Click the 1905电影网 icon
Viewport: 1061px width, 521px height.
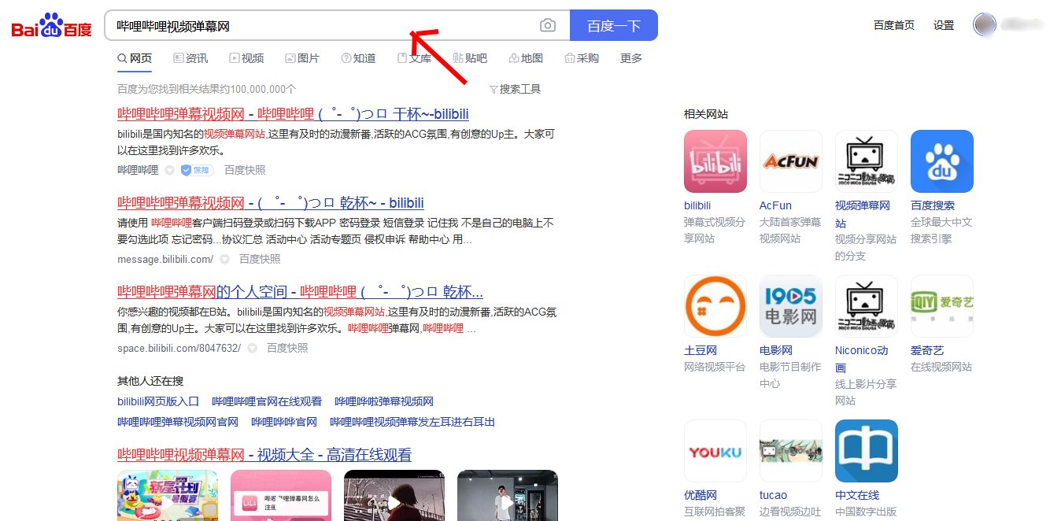[790, 305]
